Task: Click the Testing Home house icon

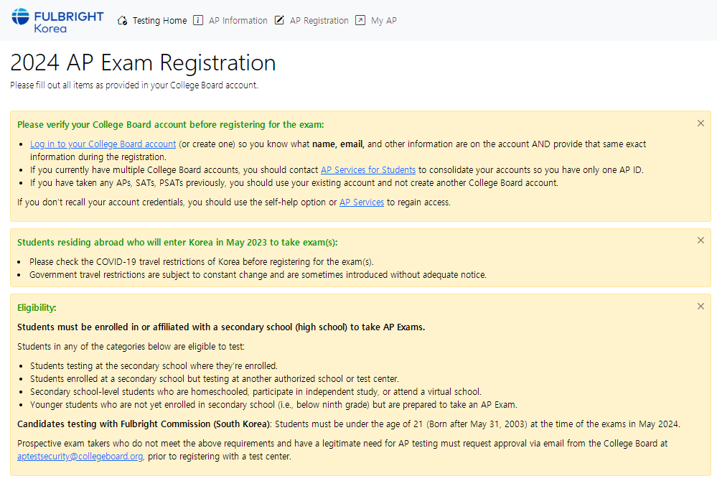Action: point(122,21)
